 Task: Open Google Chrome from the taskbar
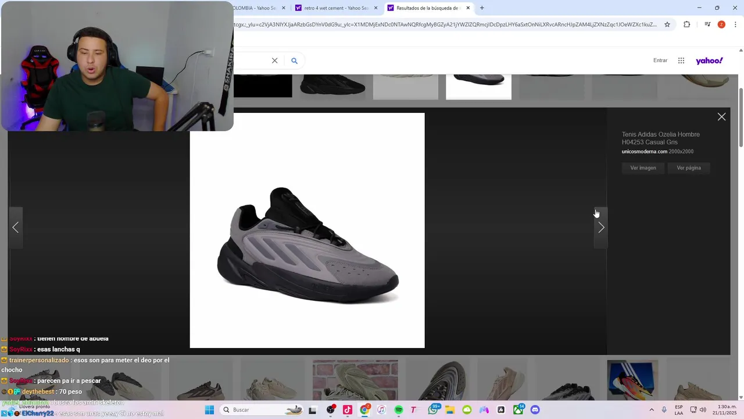coord(364,410)
